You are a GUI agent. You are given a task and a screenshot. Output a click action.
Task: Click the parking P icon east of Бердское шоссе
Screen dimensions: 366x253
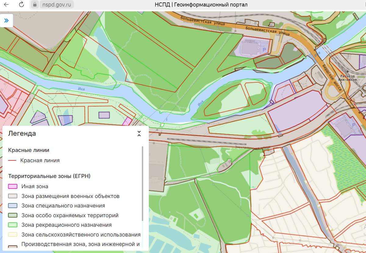click(x=353, y=125)
